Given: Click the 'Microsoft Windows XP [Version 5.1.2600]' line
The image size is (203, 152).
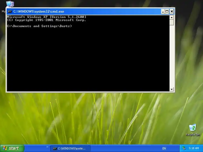Looking at the screenshot, I should click(46, 17).
